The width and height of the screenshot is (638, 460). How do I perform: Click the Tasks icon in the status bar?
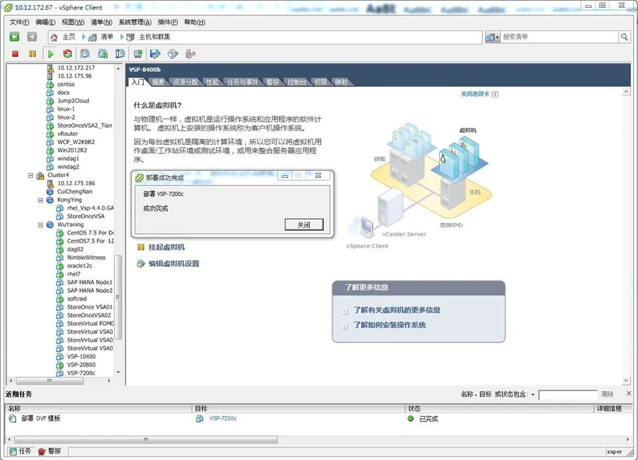13,451
